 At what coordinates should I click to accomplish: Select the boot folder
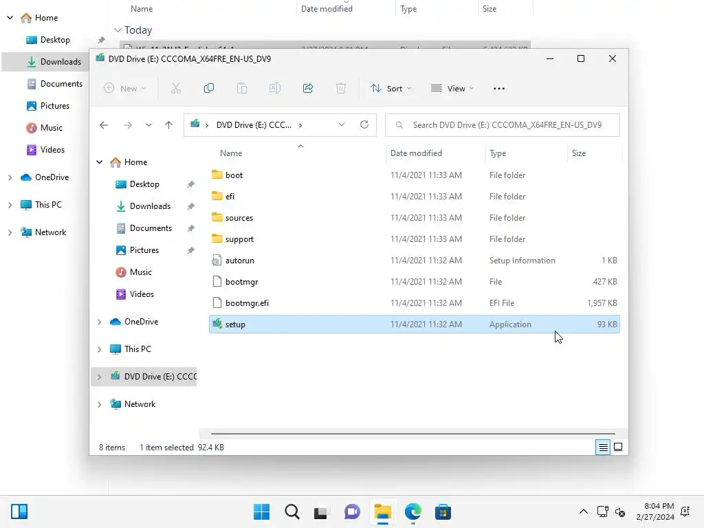pos(414,175)
